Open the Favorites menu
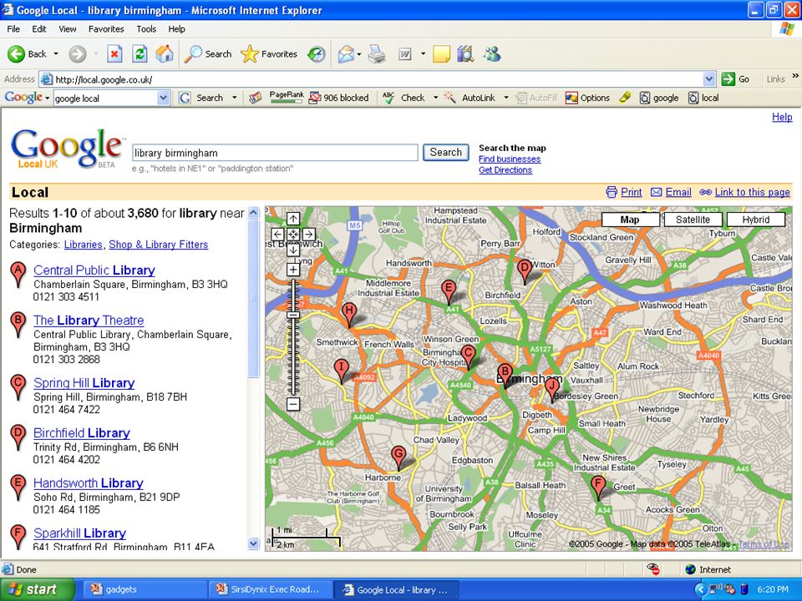 tap(106, 29)
